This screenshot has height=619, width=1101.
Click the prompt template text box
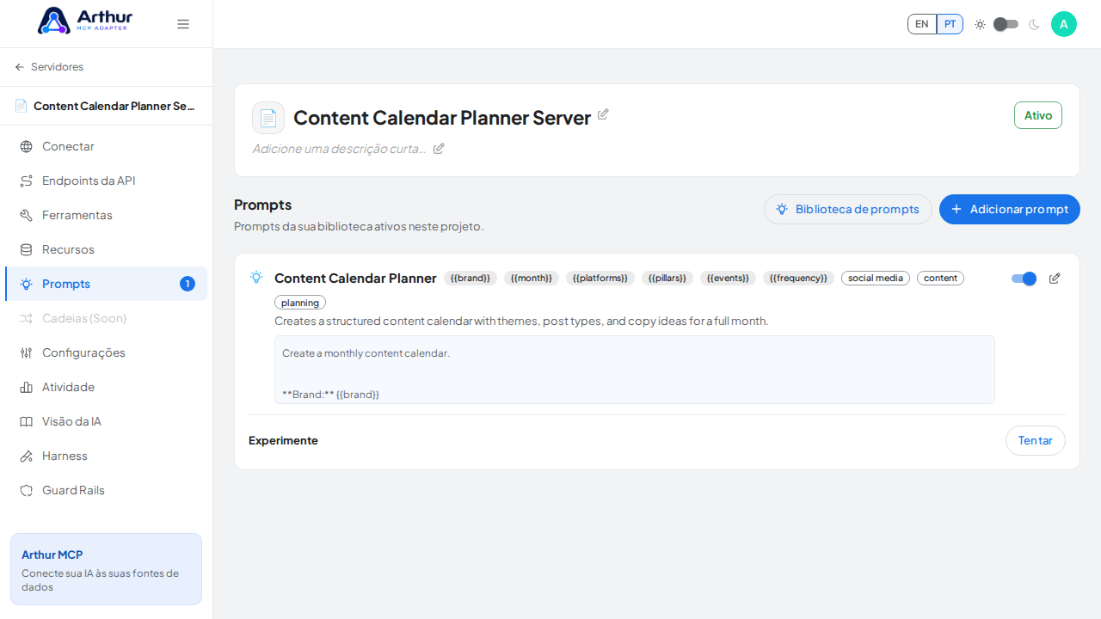tap(635, 370)
